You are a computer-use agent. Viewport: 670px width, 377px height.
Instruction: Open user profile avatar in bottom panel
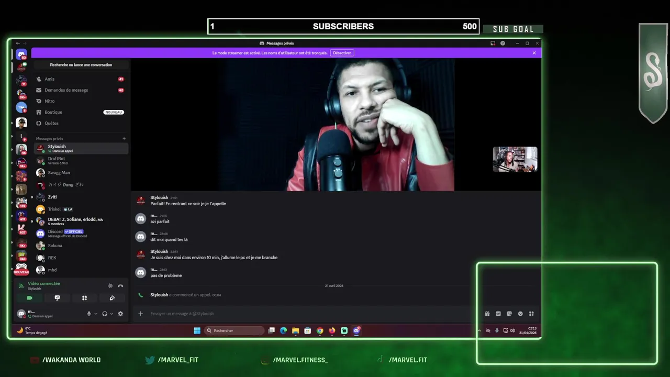pyautogui.click(x=21, y=314)
